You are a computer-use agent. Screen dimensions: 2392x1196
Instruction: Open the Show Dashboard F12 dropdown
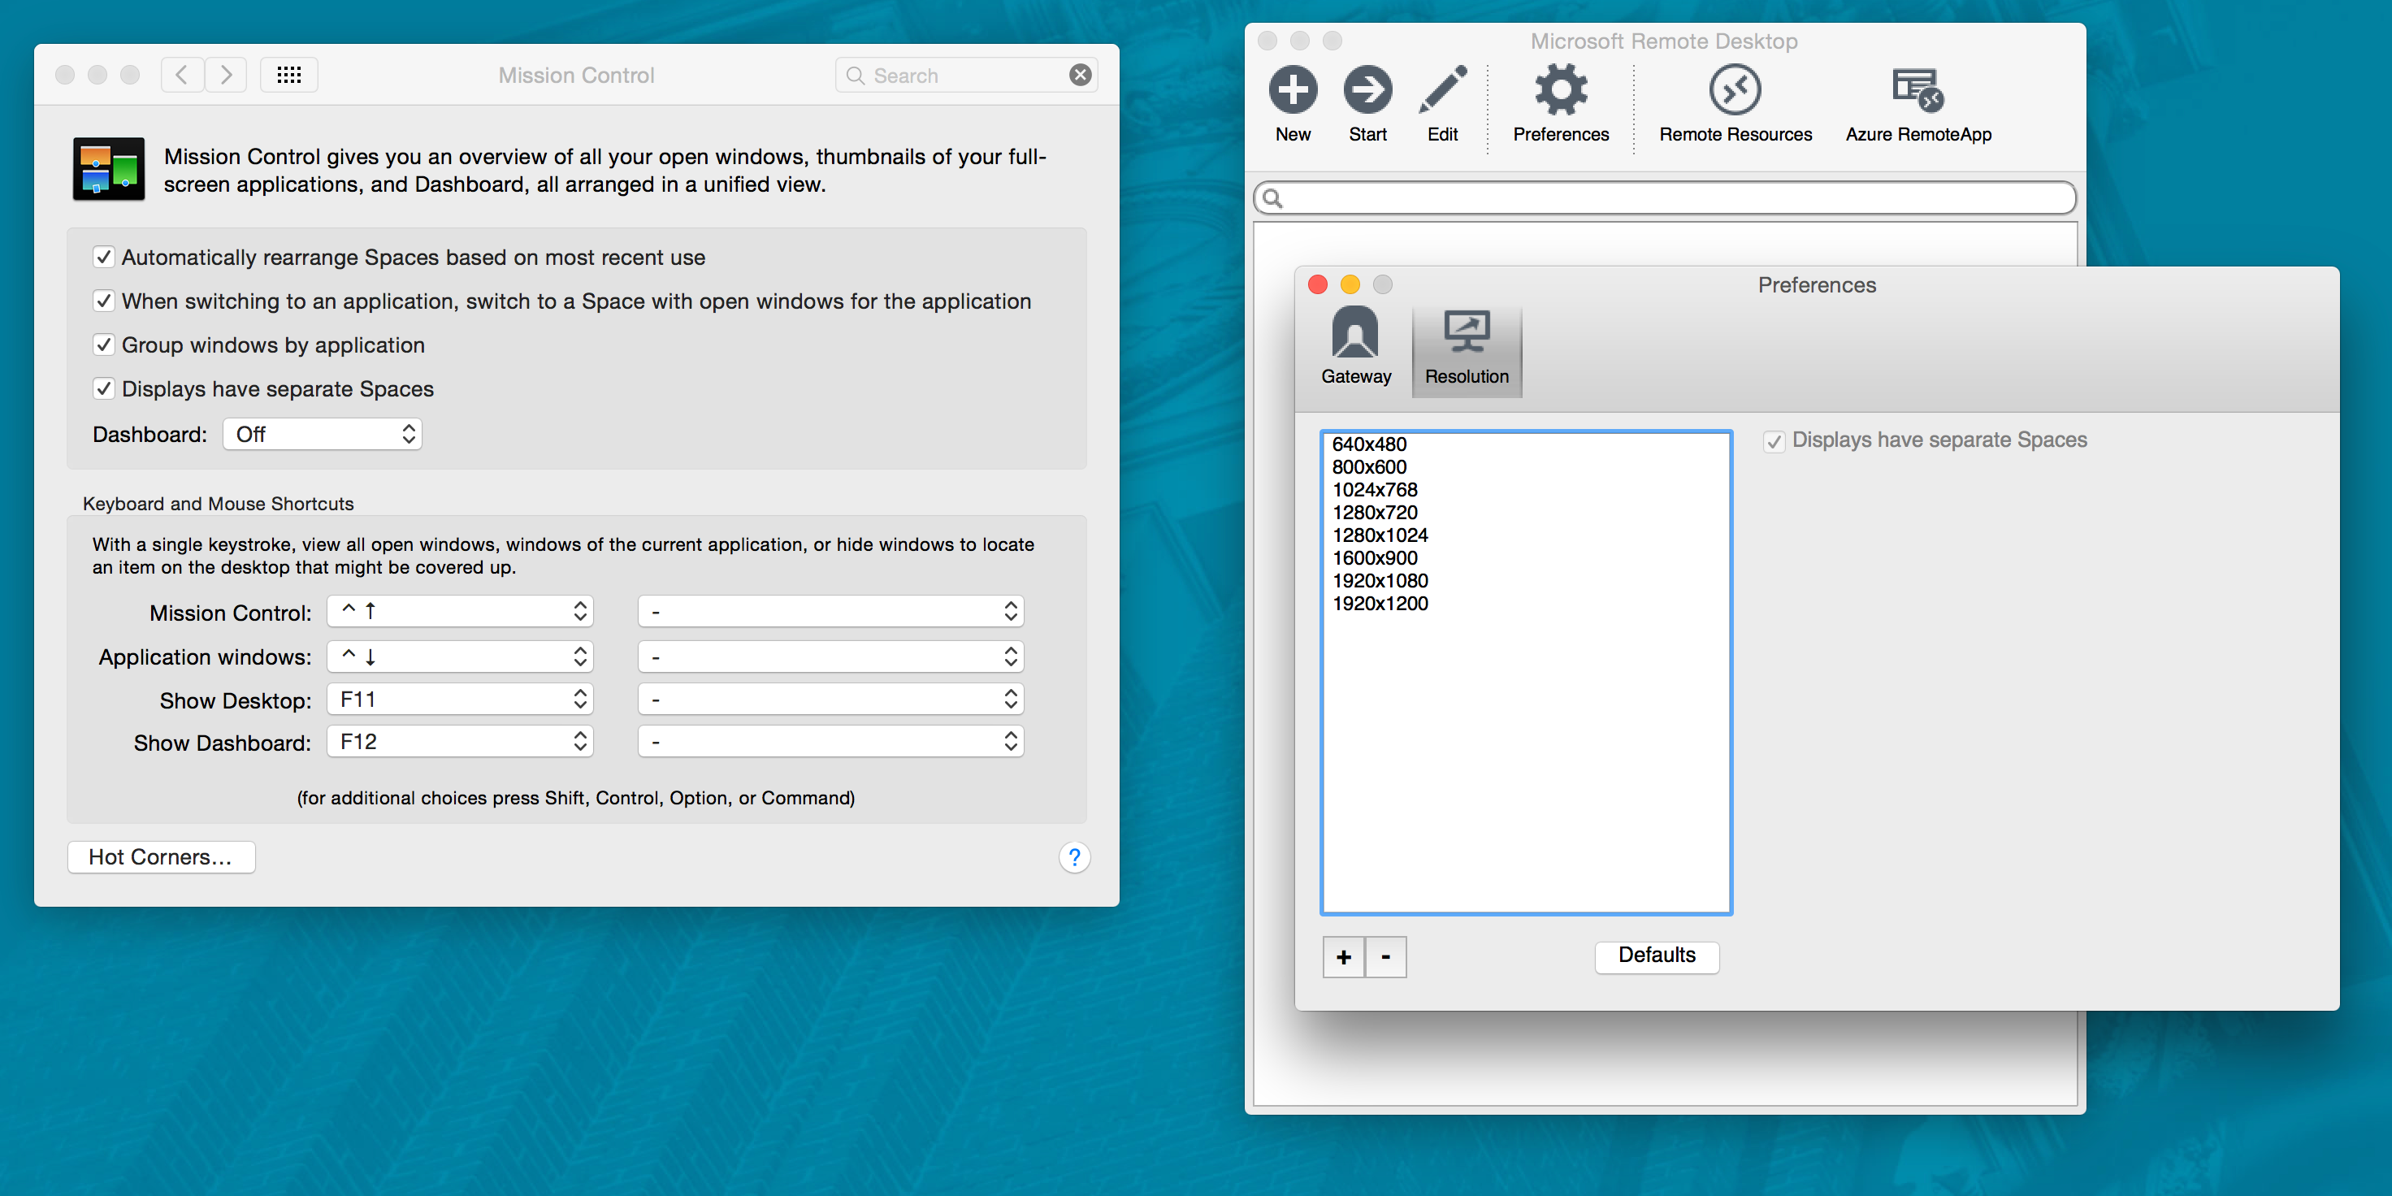(x=460, y=742)
